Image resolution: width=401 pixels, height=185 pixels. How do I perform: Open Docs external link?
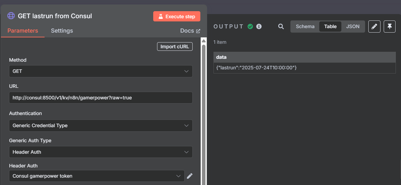click(190, 31)
